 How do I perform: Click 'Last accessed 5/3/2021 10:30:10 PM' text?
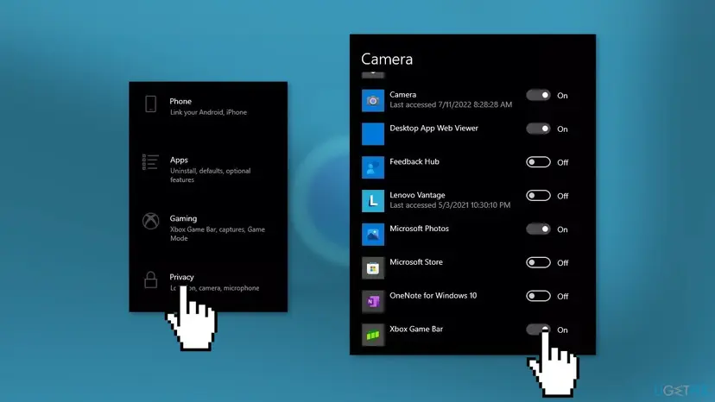450,205
